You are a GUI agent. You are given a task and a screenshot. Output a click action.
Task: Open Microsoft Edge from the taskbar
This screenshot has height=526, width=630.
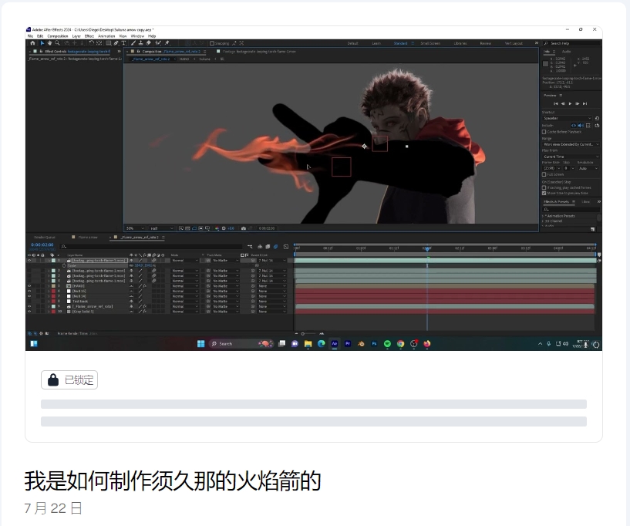coord(322,343)
